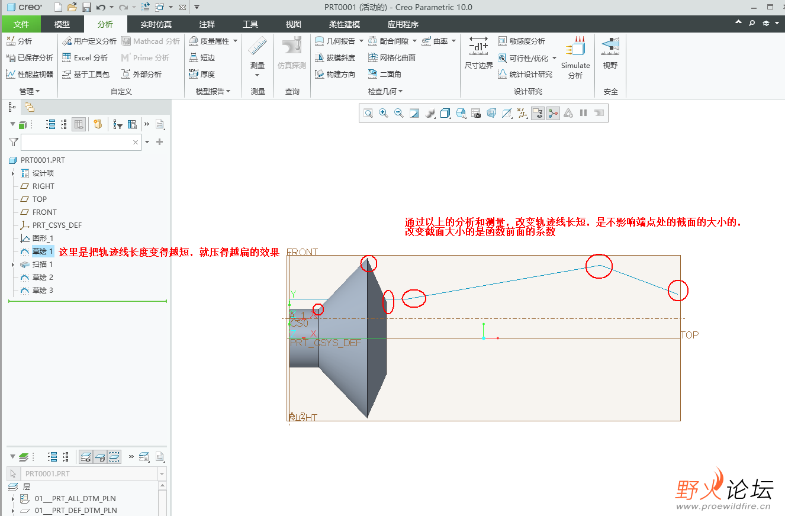The height and width of the screenshot is (516, 785).
Task: Open the Dimension Bound tool
Action: coord(478,53)
